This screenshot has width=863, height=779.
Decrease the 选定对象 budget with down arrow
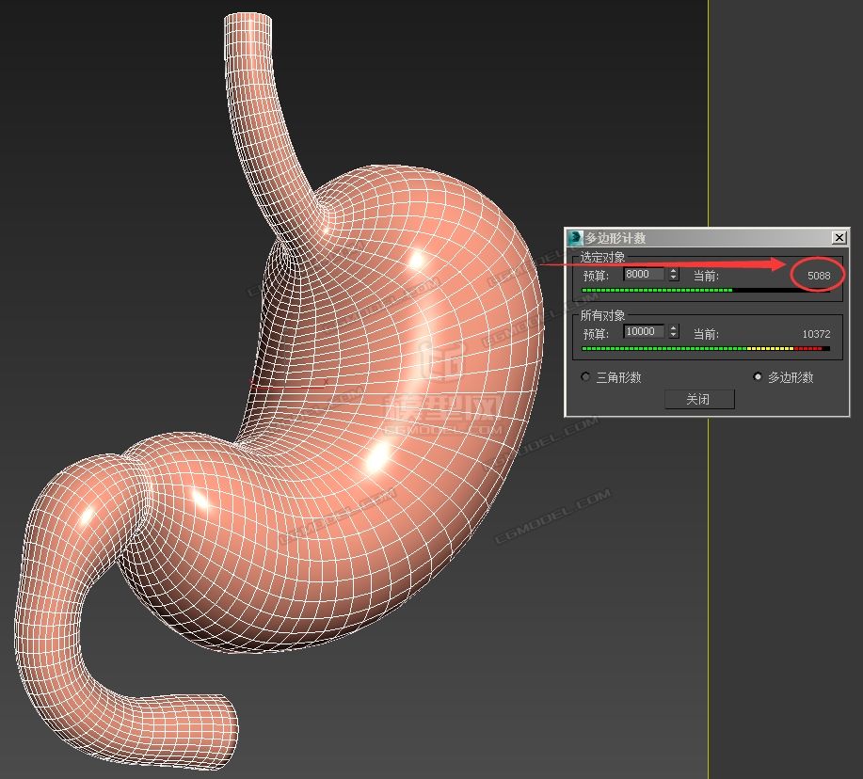pos(673,278)
